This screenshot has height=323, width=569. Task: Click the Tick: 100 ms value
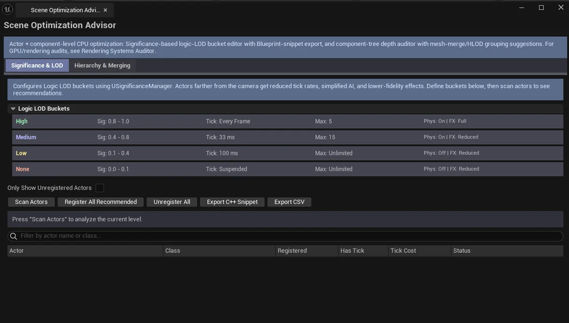pos(222,153)
